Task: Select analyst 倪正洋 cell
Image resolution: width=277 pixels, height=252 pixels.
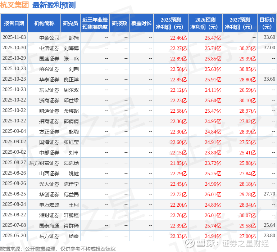Action: [71, 80]
